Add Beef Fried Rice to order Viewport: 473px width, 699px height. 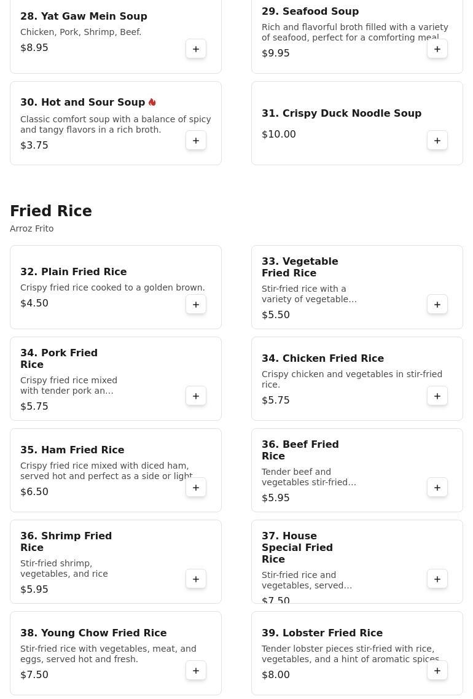click(437, 488)
